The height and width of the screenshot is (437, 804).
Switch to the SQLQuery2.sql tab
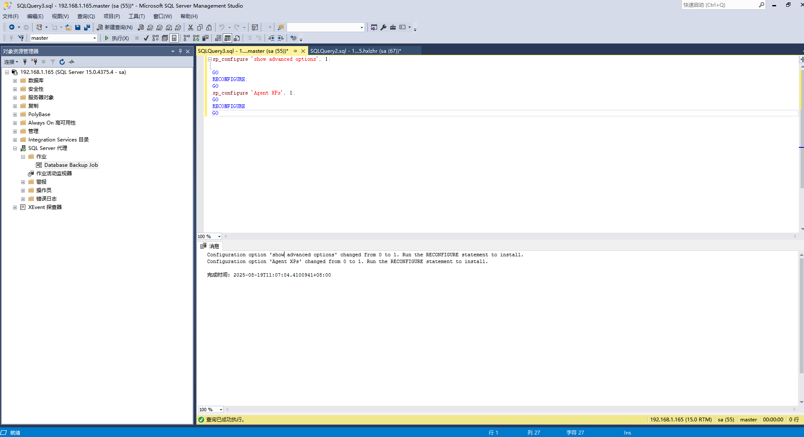coord(355,51)
